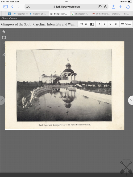133x177 pixels.
Task: Show previous image with left side arrow
Action: pos(2,100)
